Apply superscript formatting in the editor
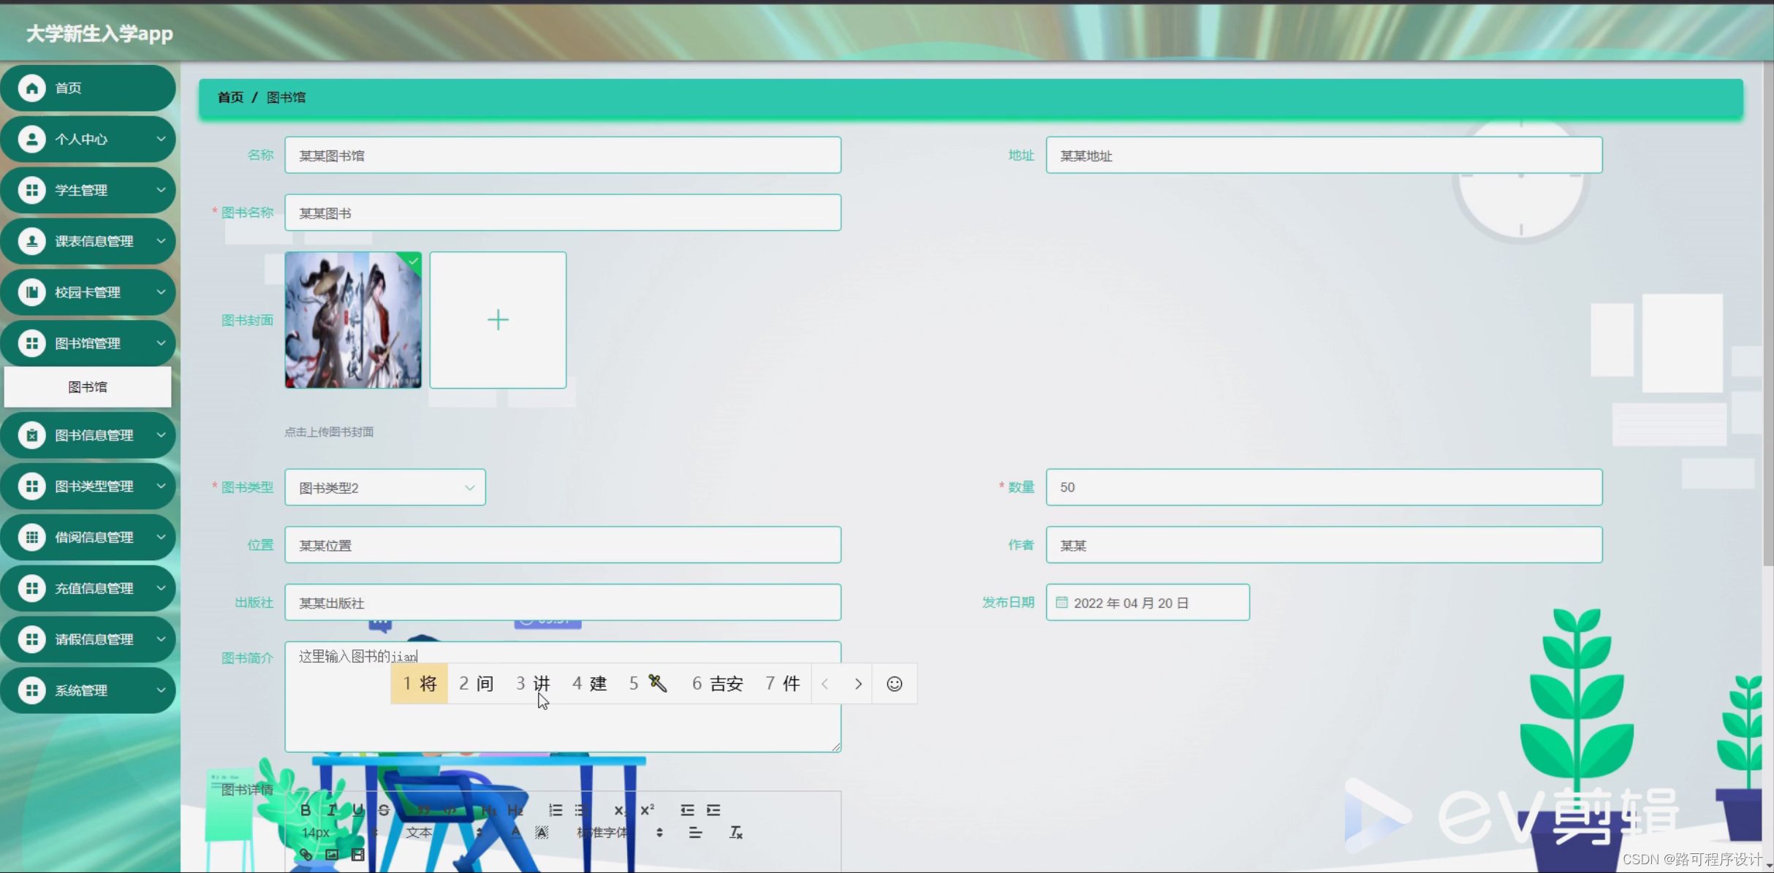 click(647, 809)
